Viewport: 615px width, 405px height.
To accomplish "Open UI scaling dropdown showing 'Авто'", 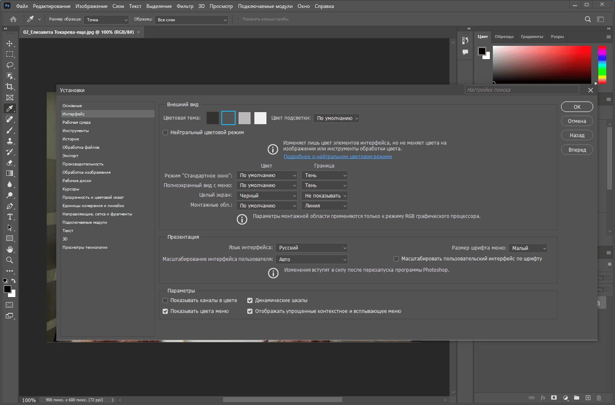I will coord(312,260).
